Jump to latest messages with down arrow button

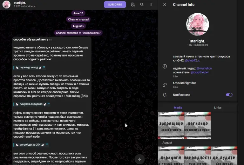click(139, 159)
